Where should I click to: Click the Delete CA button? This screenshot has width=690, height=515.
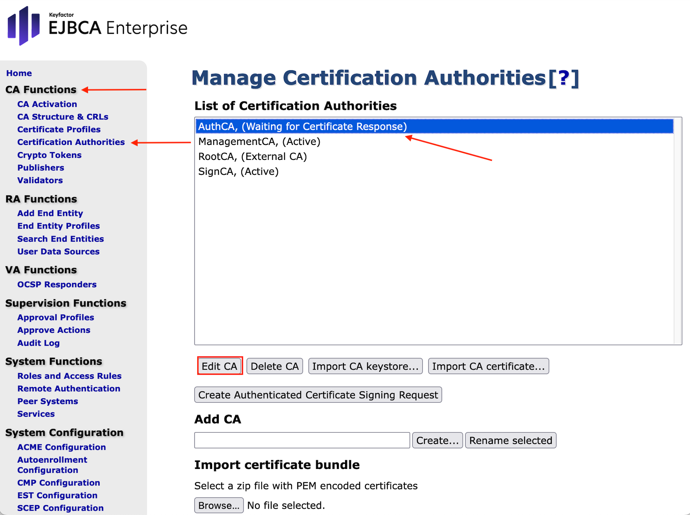pyautogui.click(x=275, y=366)
